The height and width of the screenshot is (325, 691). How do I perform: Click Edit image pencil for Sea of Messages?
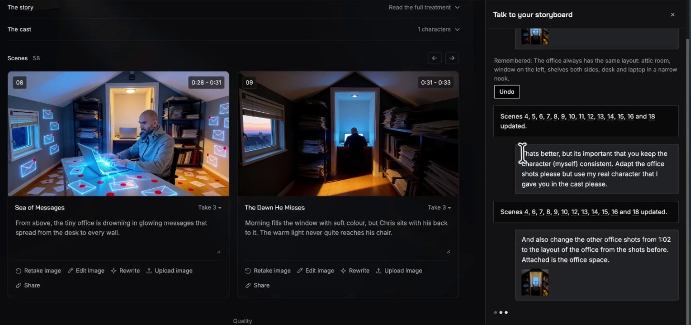pyautogui.click(x=70, y=271)
